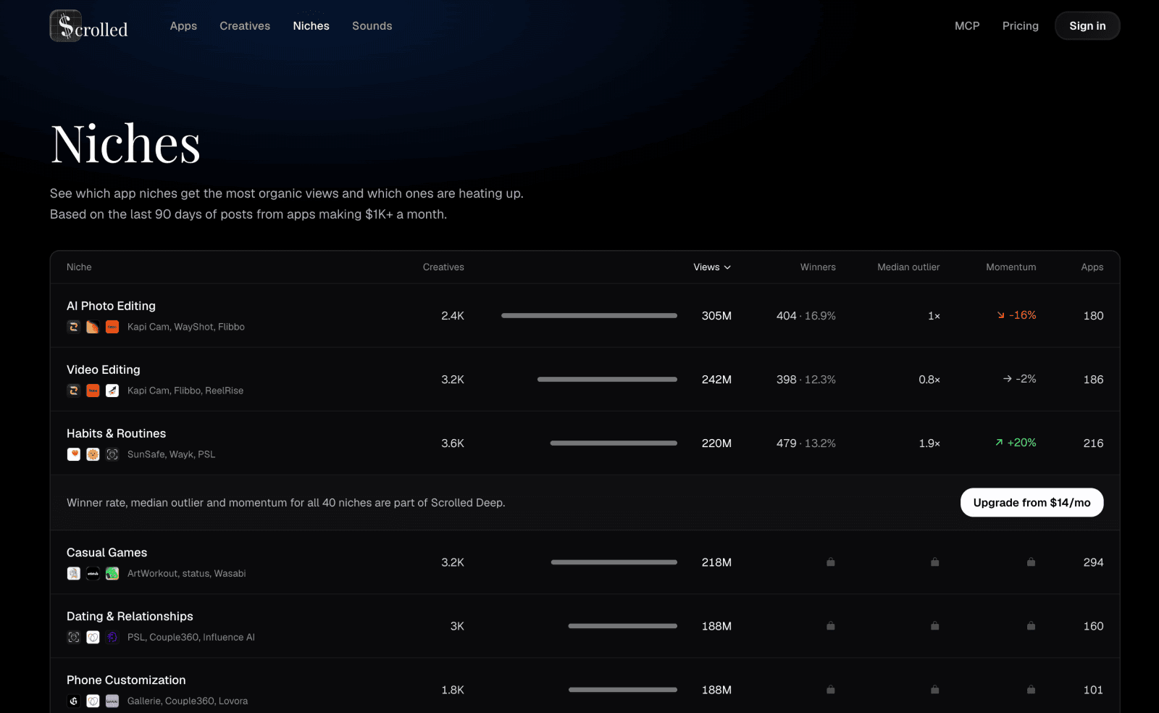The height and width of the screenshot is (713, 1159).
Task: Open the Pricing link
Action: [x=1021, y=26]
